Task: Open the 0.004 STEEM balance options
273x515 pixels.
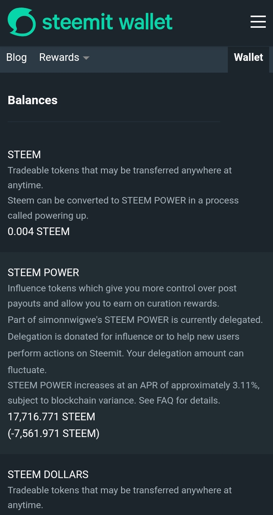Action: click(x=39, y=231)
